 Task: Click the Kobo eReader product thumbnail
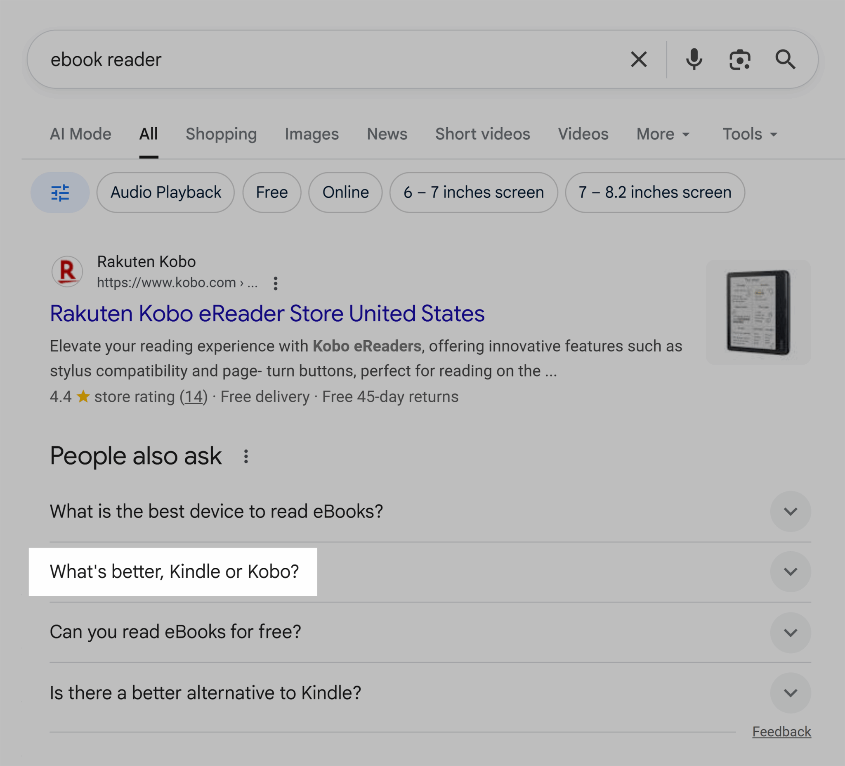click(758, 312)
